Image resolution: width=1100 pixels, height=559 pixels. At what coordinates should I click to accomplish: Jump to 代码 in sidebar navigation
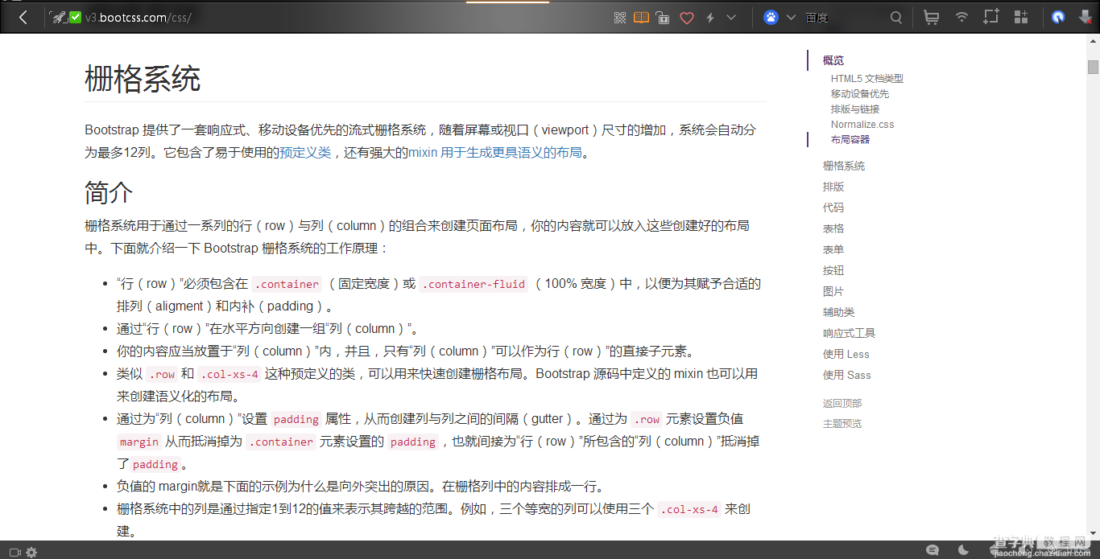tap(833, 208)
